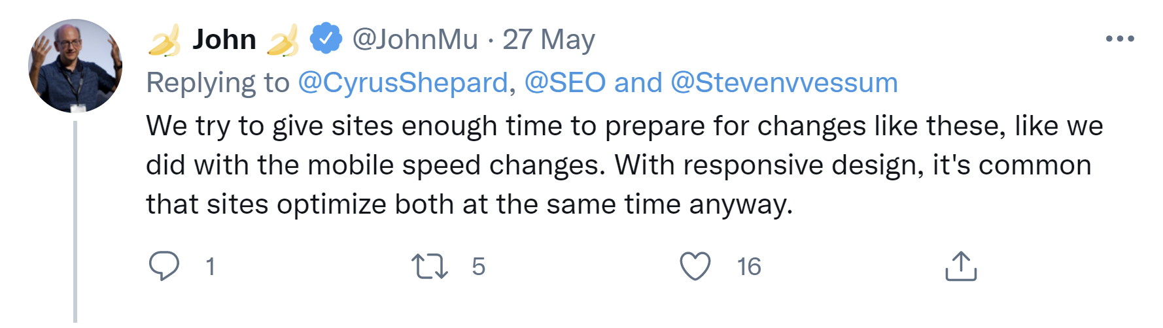Open John's profile picture avatar
Screen dimensions: 1163x328
(75, 66)
